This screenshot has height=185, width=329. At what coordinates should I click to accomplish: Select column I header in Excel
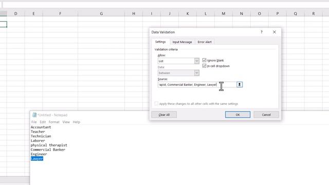[152, 14]
